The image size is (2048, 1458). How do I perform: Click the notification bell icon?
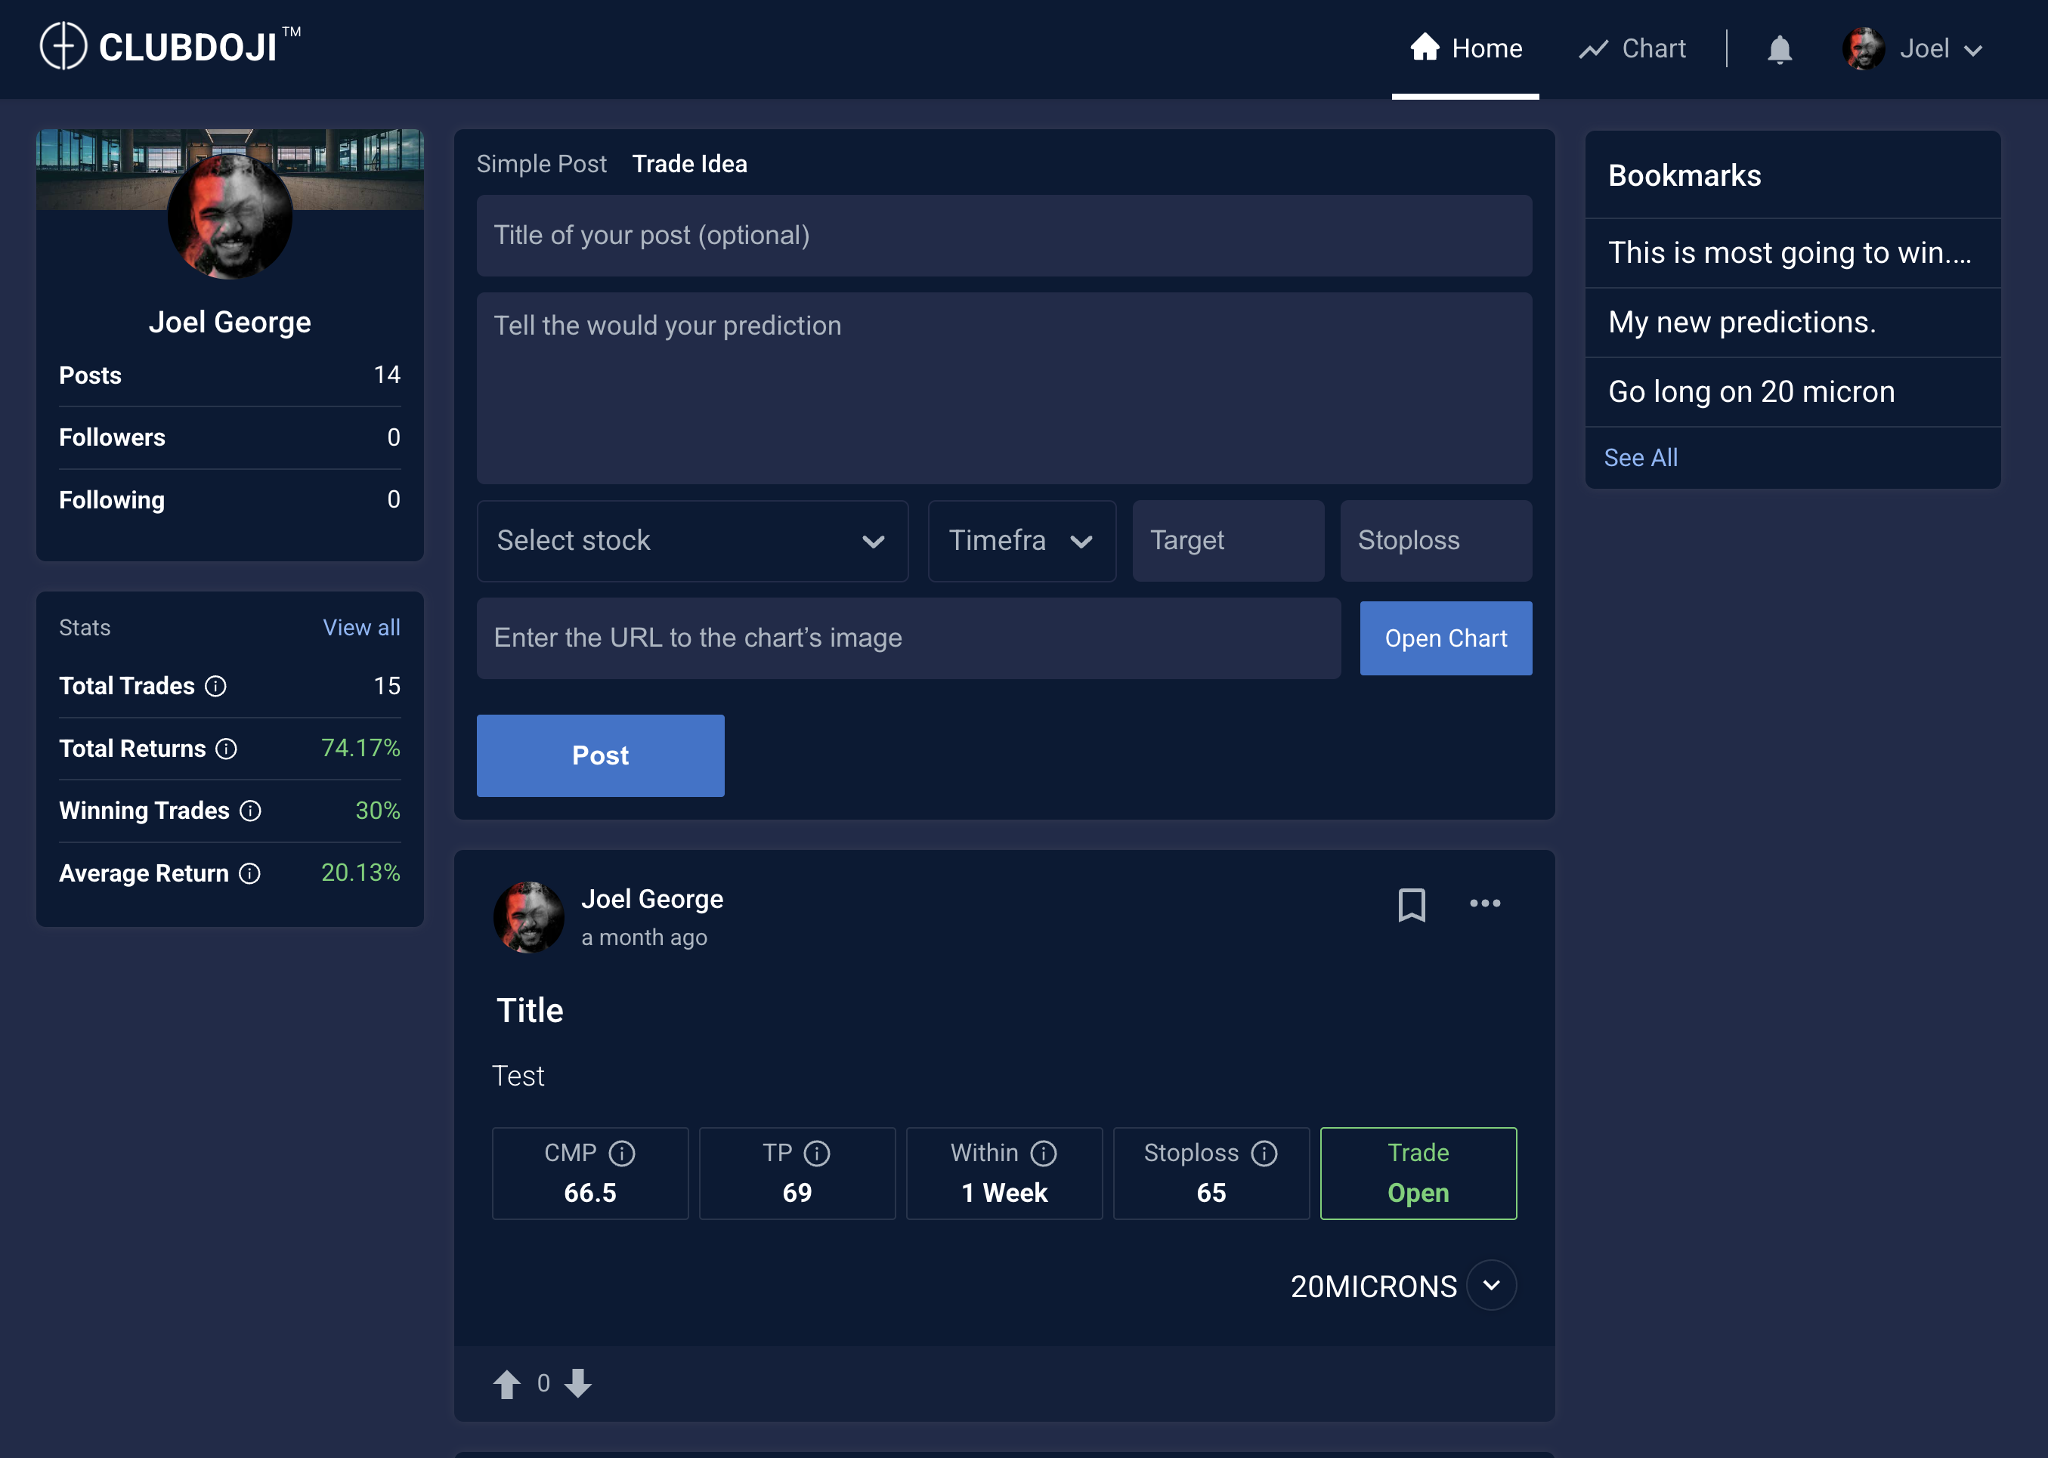tap(1779, 49)
